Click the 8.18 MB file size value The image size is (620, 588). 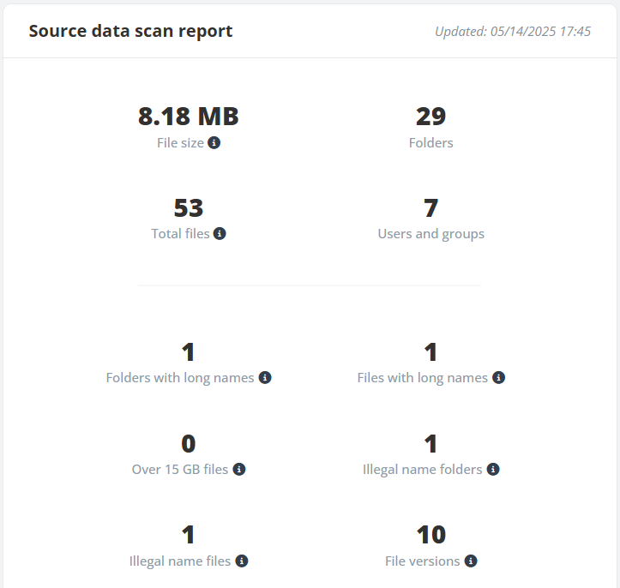[188, 117]
